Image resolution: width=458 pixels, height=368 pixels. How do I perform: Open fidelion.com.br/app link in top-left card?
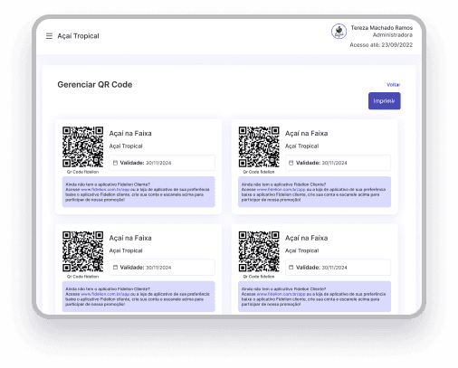tap(105, 190)
